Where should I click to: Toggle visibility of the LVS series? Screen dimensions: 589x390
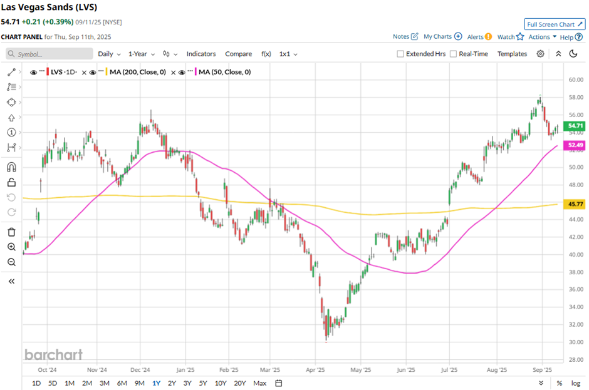pos(33,73)
